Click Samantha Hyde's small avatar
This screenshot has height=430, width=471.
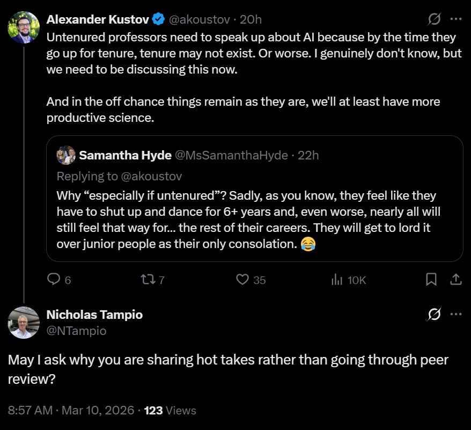66,155
